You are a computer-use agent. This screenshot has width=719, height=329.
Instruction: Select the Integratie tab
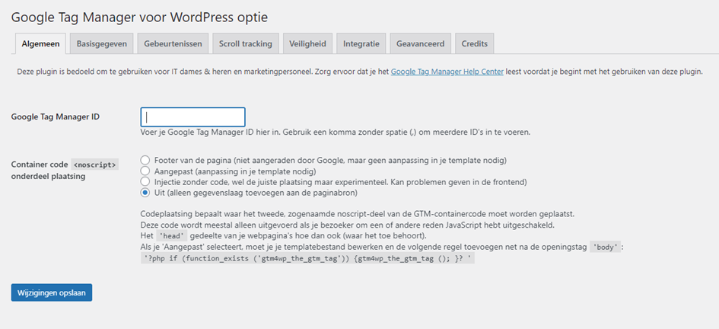click(x=361, y=44)
